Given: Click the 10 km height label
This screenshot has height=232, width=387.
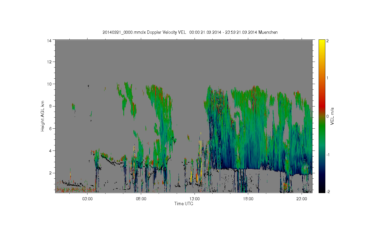Looking at the screenshot, I should pyautogui.click(x=49, y=84).
